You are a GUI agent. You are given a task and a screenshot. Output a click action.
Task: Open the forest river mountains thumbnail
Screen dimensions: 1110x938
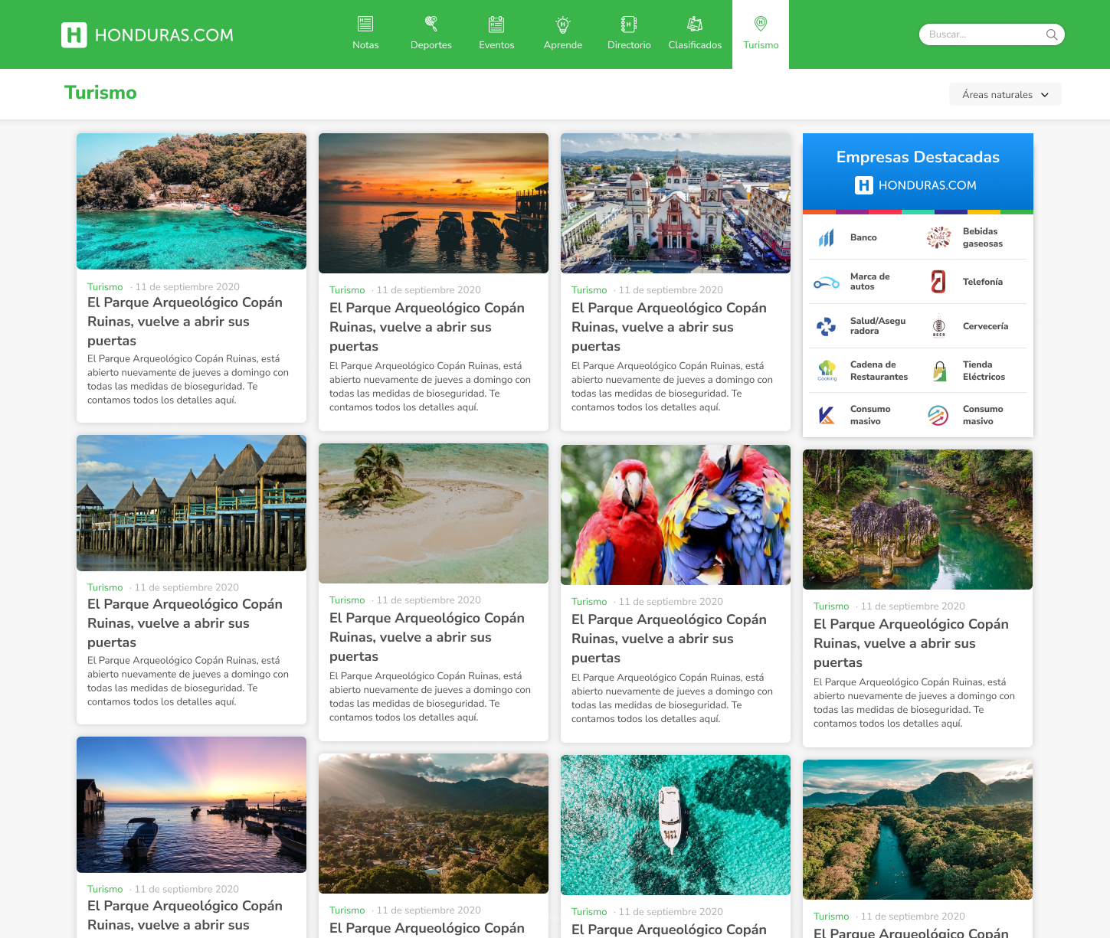pos(918,829)
